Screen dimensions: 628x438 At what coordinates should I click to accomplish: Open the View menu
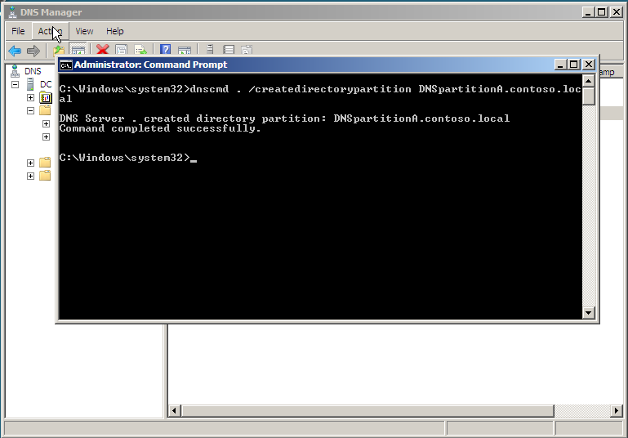[x=84, y=31]
